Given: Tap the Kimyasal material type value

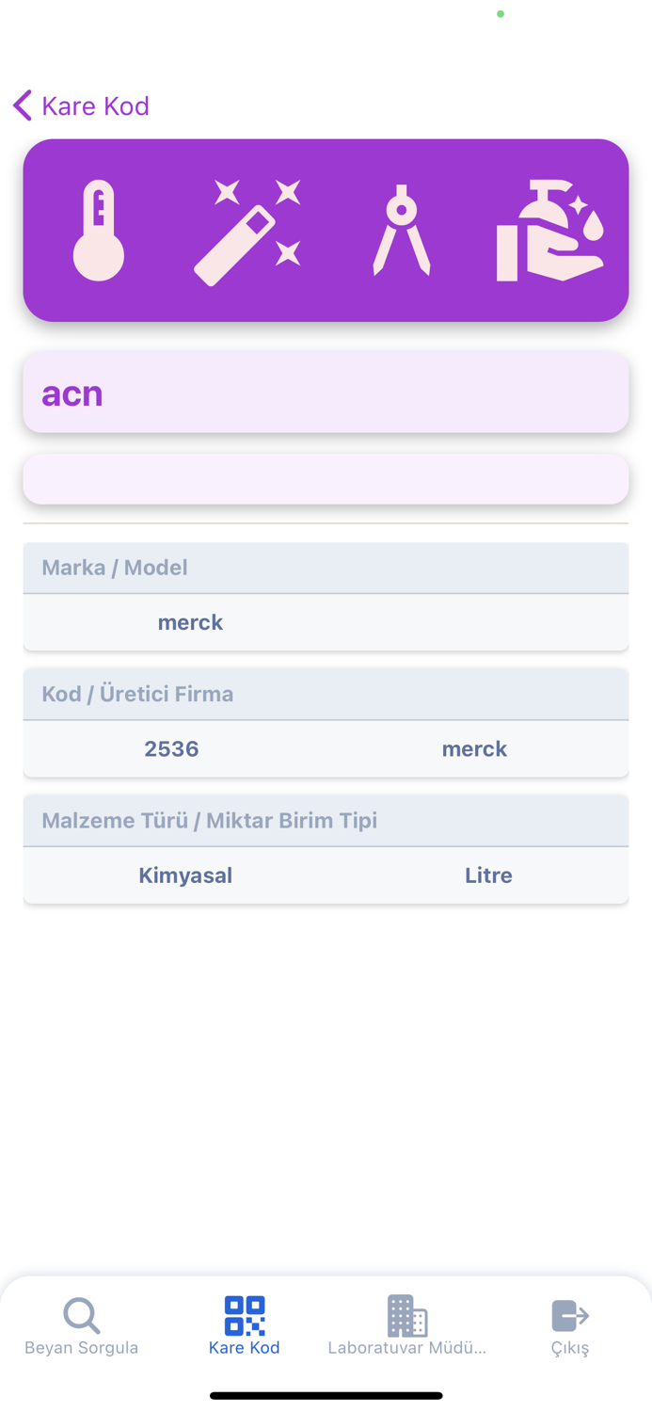Looking at the screenshot, I should point(185,875).
